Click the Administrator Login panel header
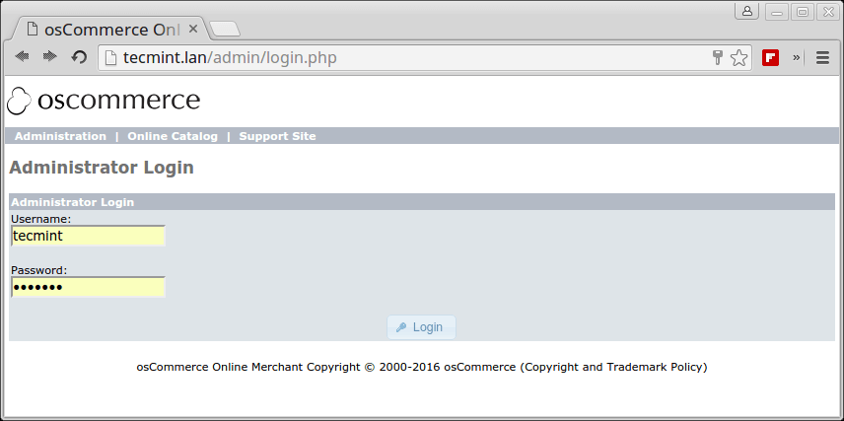Viewport: 844px width, 421px height. pos(422,202)
